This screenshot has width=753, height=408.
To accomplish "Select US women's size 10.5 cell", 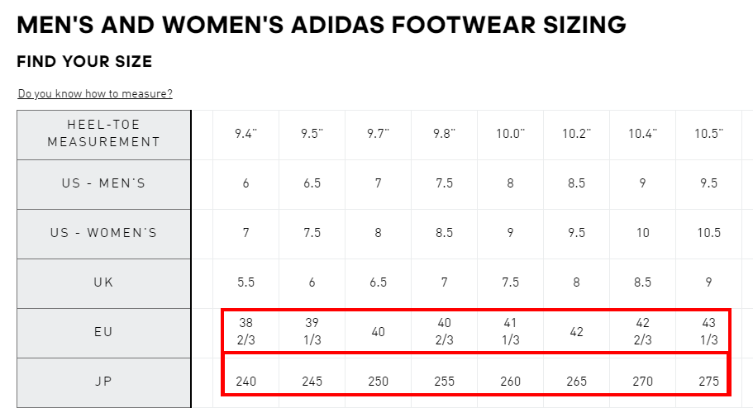I will [x=709, y=233].
